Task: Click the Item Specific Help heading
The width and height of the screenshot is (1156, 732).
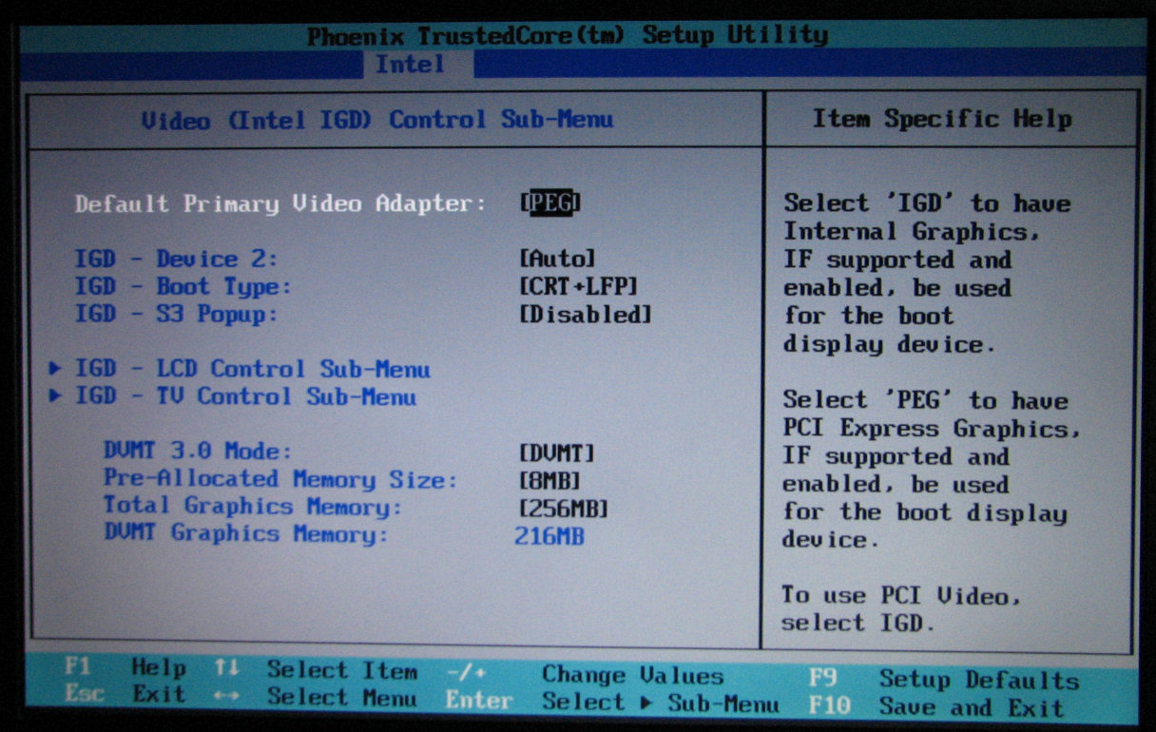Action: click(942, 119)
